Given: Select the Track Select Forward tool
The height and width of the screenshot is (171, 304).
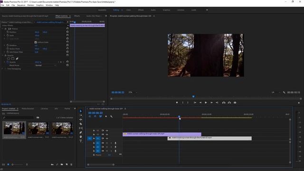Looking at the screenshot, I should [81, 115].
